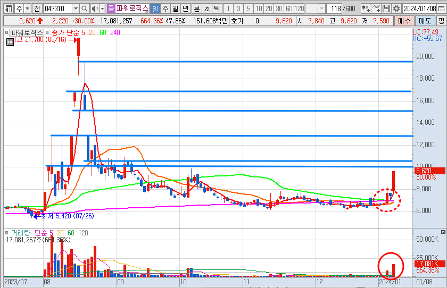
Task: Expand the speaker options dropdown arrow
Action: coord(102,9)
